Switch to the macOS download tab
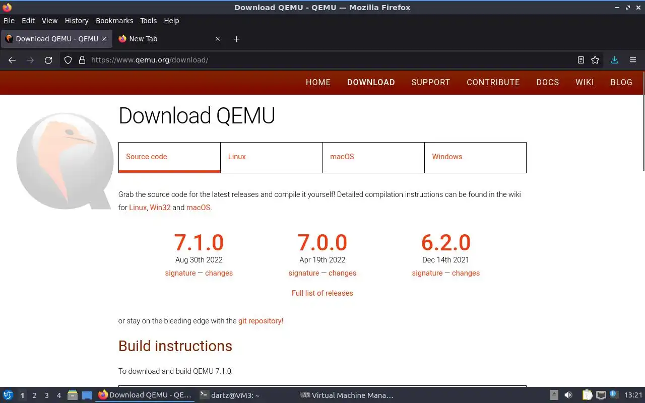Image resolution: width=645 pixels, height=403 pixels. [373, 157]
